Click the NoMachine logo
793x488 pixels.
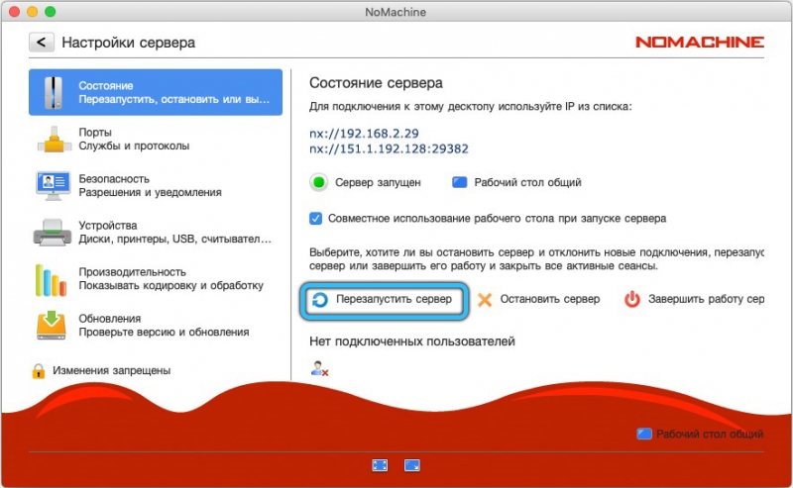[x=700, y=42]
